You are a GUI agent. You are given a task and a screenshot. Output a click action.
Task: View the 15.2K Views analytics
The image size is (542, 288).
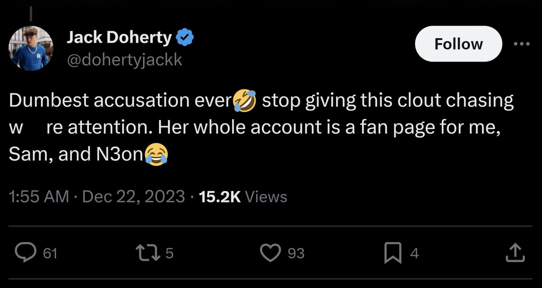(243, 197)
